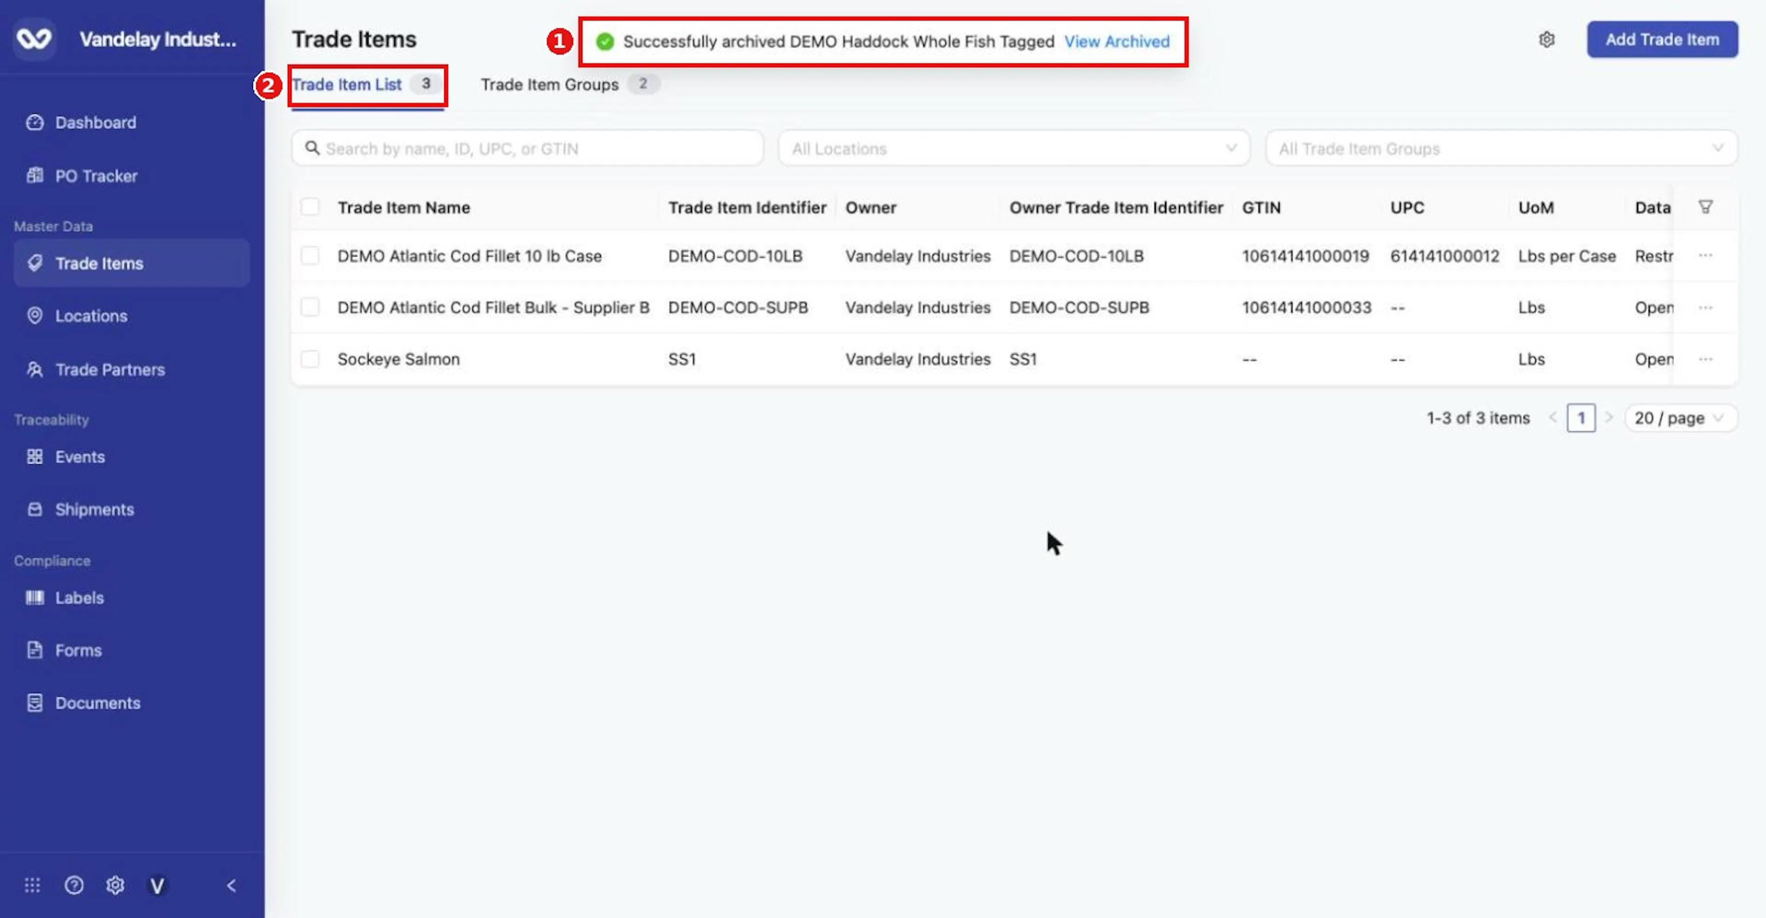Open the Dashboard icon in sidebar
Screen dimensions: 1766x918
34,122
